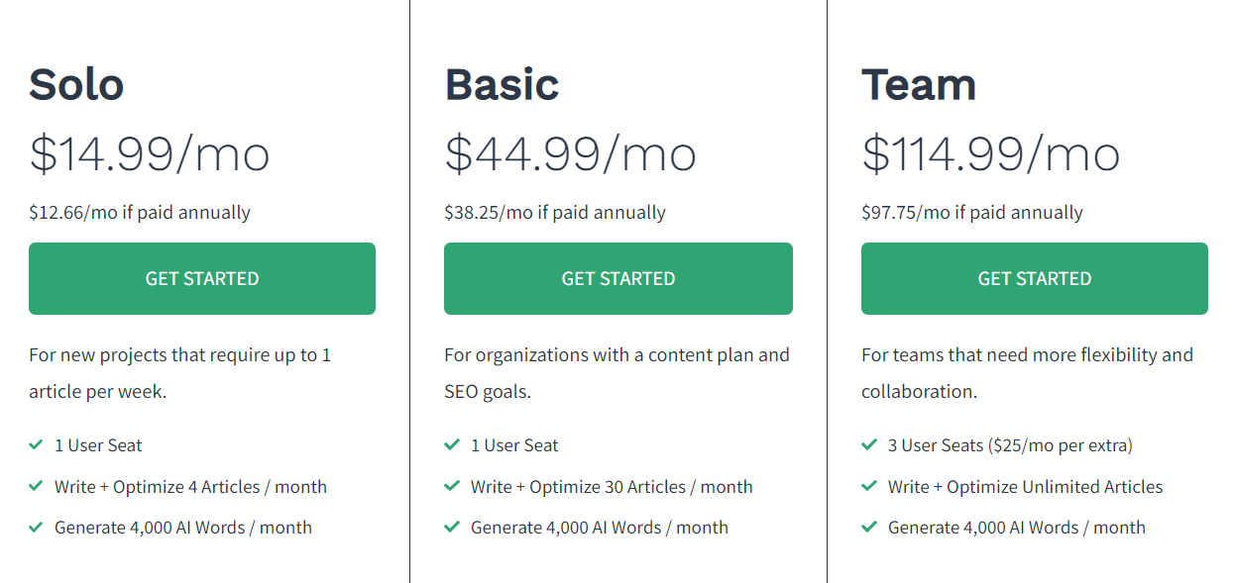Click the Team plan GET STARTED button
Screen dimensions: 1235x583
1035,278
